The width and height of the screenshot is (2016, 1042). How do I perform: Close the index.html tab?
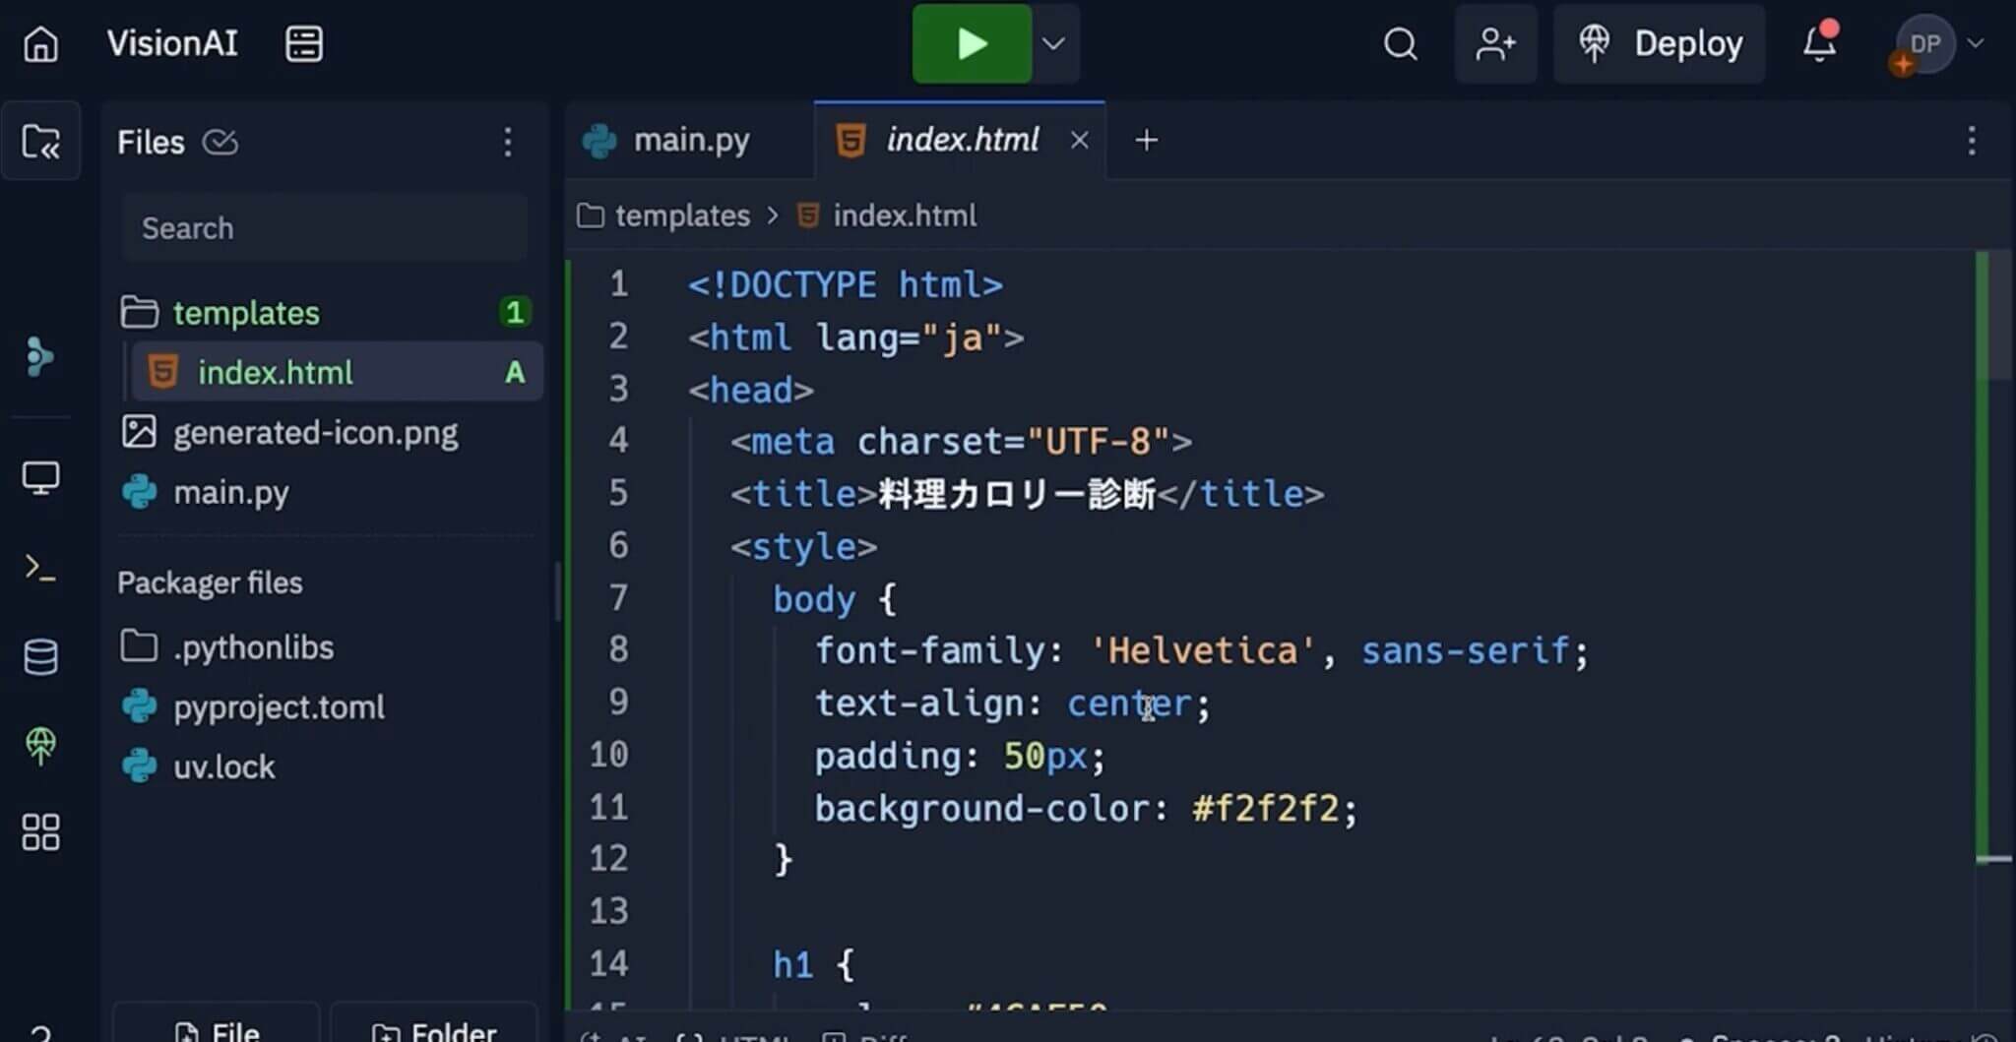click(x=1079, y=141)
